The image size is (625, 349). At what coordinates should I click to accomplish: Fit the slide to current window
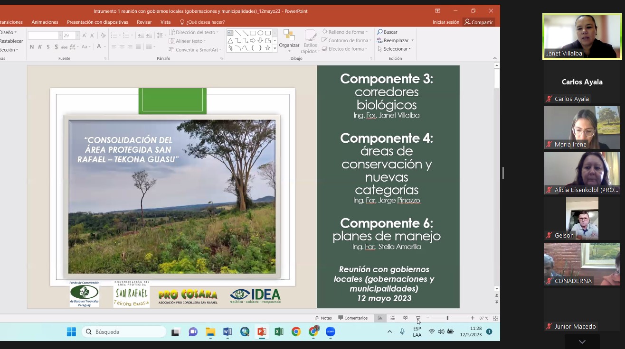pos(495,318)
